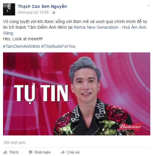Click the public globe privacy icon
The width and height of the screenshot is (153, 156).
click(x=54, y=12)
